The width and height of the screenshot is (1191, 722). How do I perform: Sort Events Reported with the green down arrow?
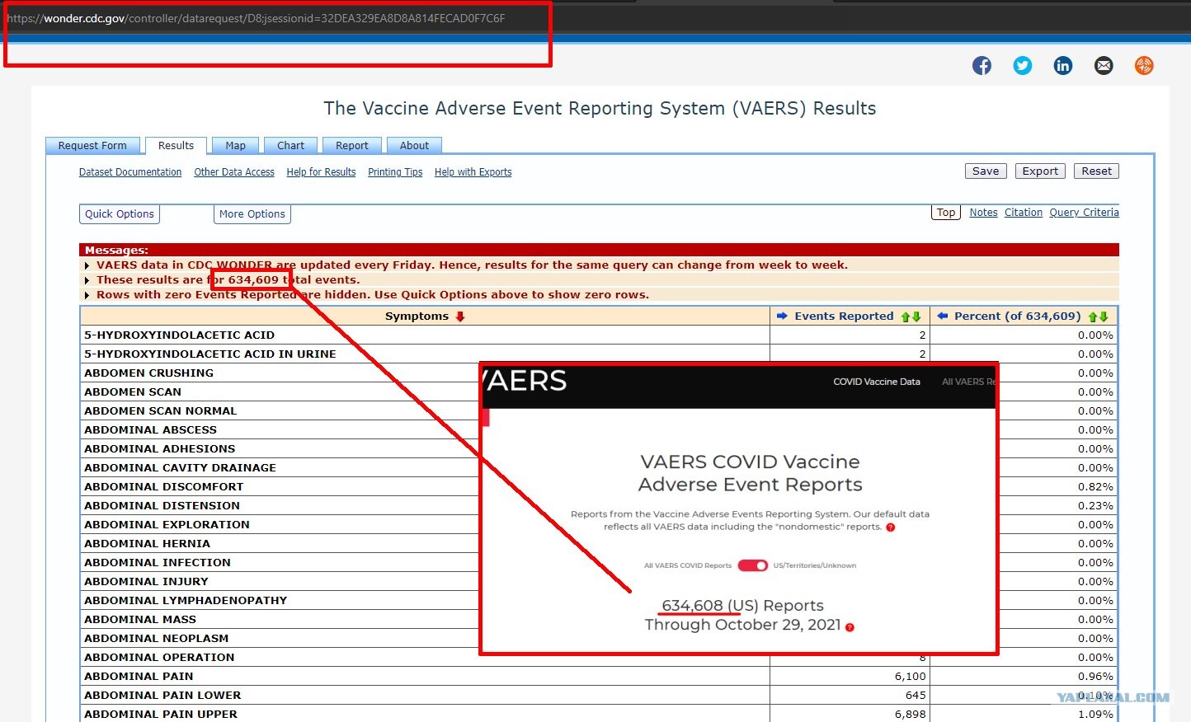point(916,316)
